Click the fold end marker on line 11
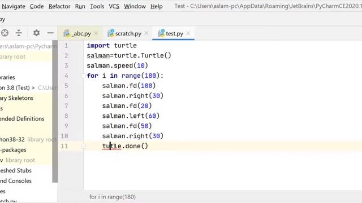The image size is (362, 203). [x=84, y=146]
